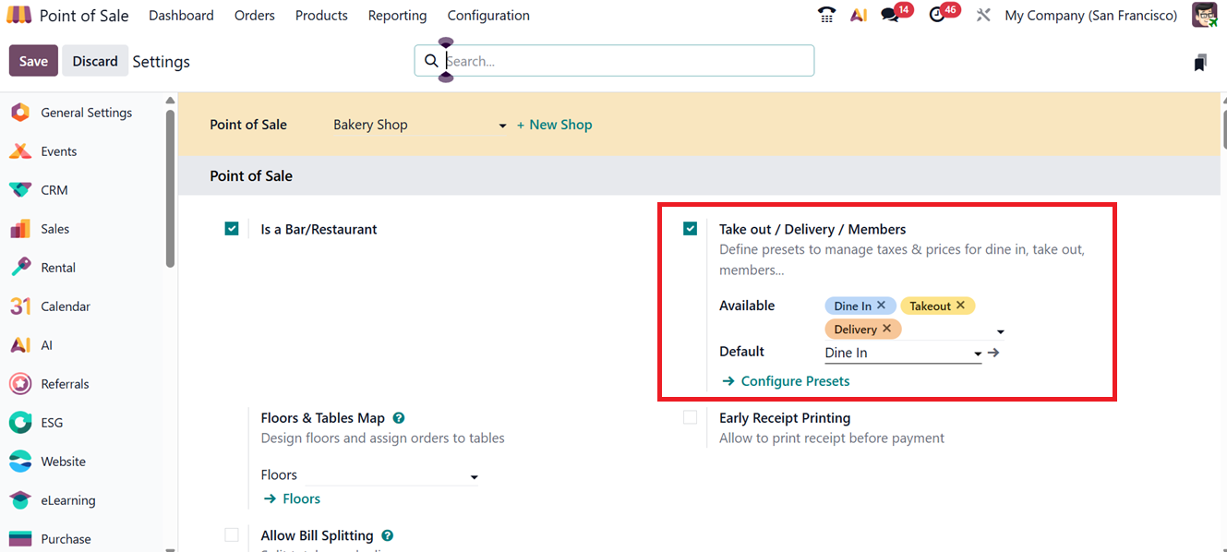Image resolution: width=1227 pixels, height=552 pixels.
Task: Remove the Takeout preset tag
Action: coord(960,306)
